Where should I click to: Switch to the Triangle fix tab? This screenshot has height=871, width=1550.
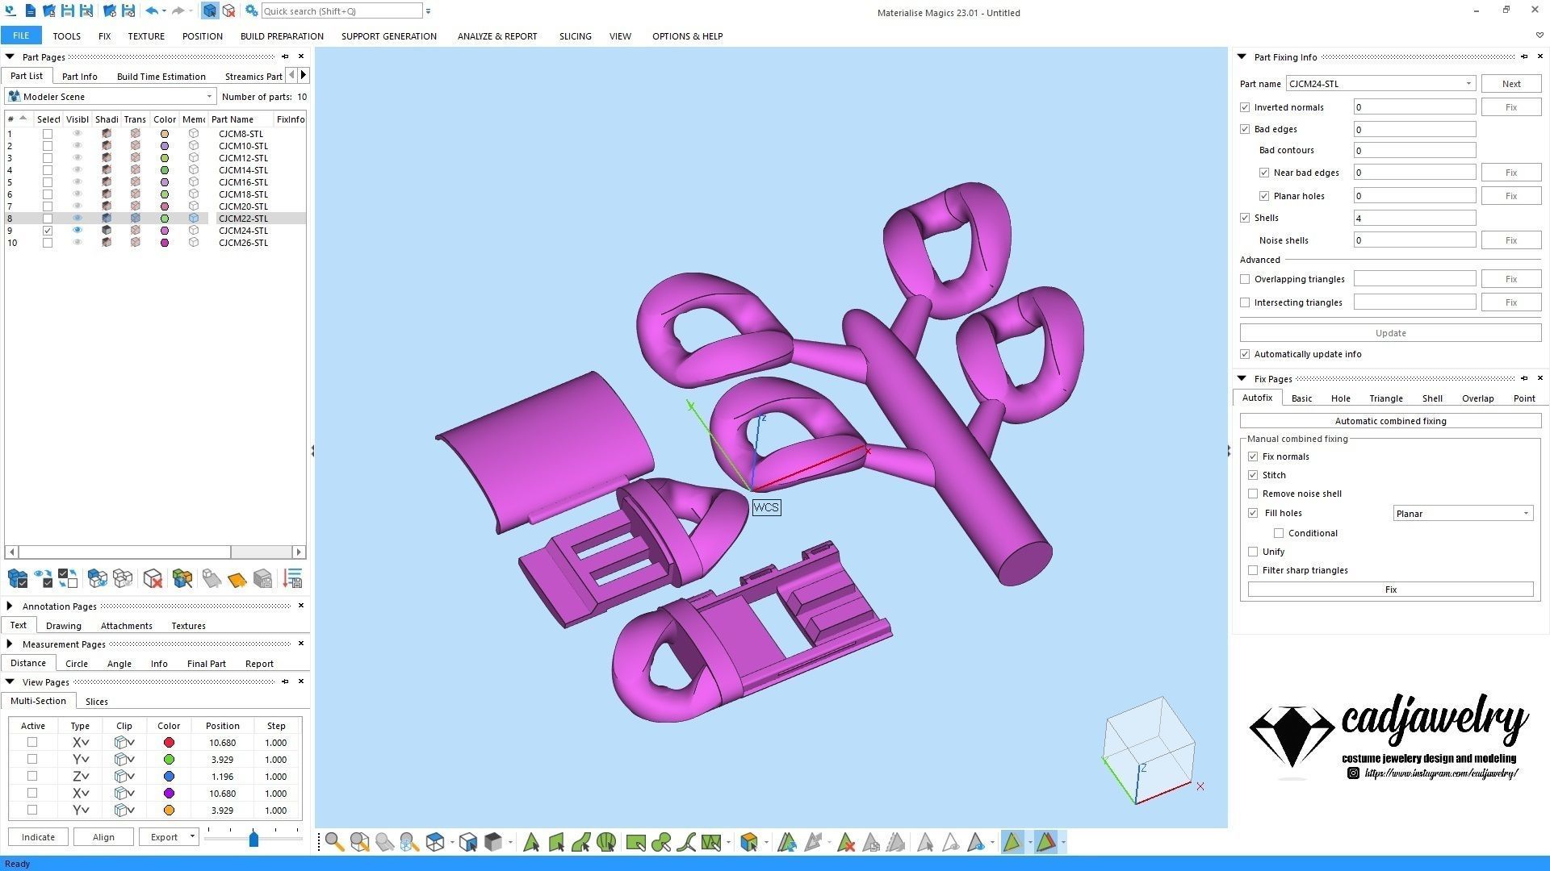[1385, 398]
